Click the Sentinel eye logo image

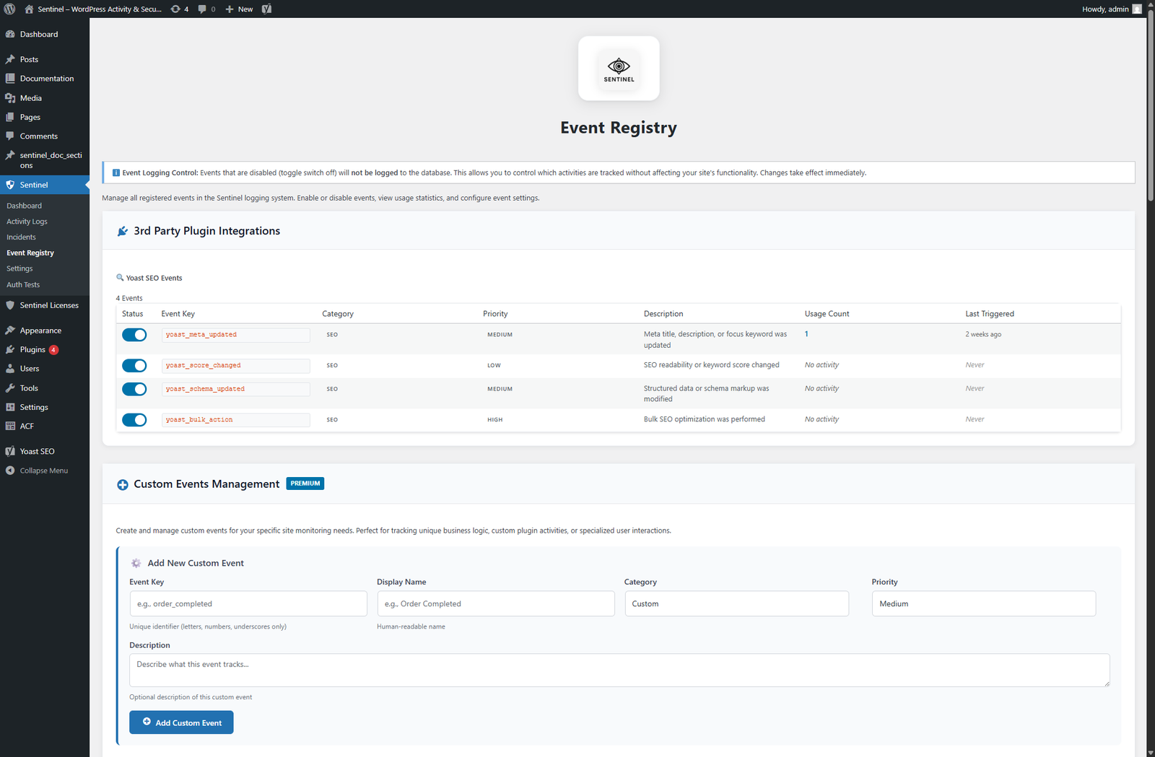(x=619, y=69)
